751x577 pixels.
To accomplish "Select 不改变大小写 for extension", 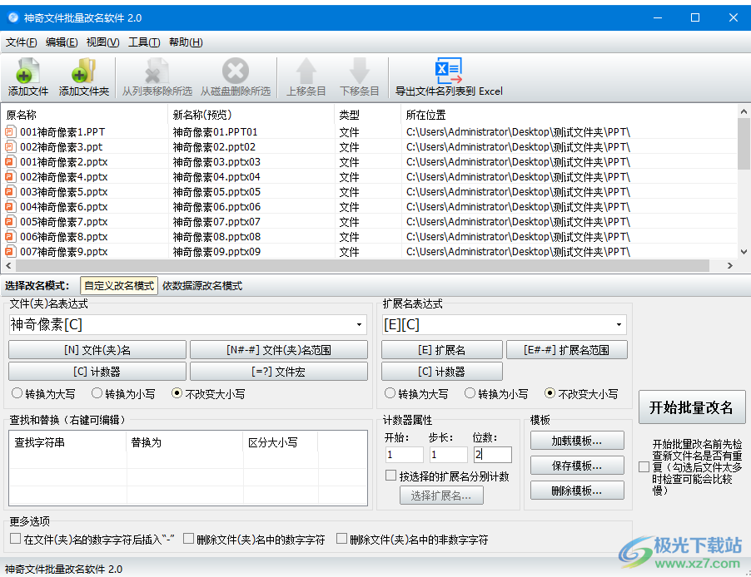I will click(550, 393).
